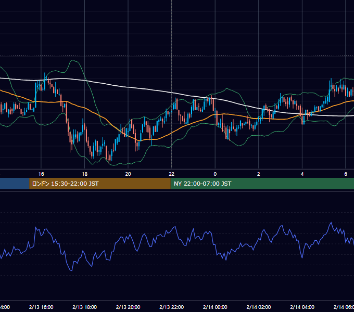This screenshot has height=312, width=354.
Task: Click hour label 16 on price chart axis
Action: tap(41, 174)
